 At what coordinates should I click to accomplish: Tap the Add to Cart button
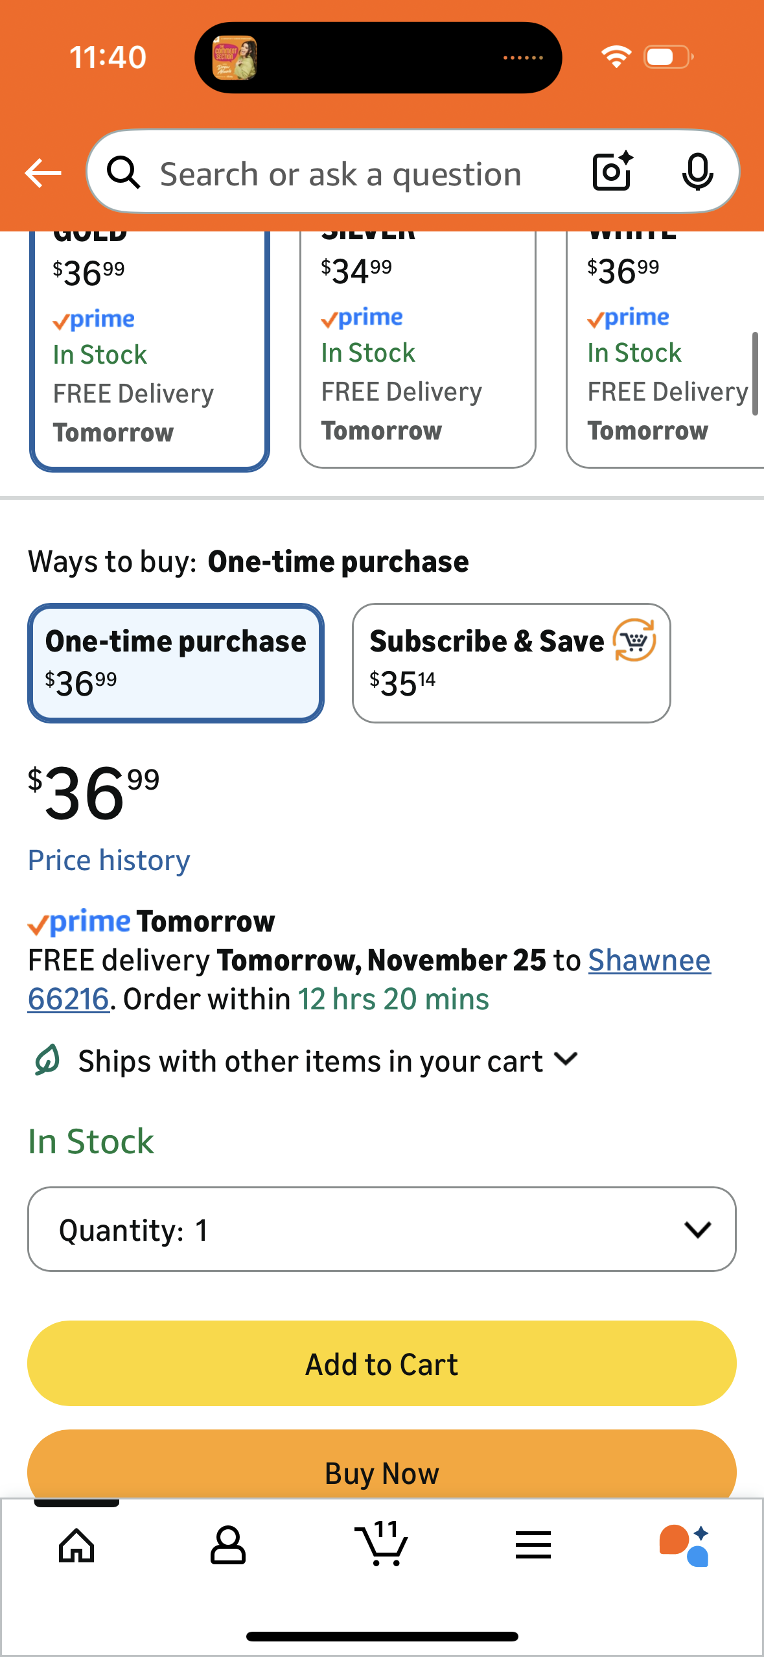[x=382, y=1363]
